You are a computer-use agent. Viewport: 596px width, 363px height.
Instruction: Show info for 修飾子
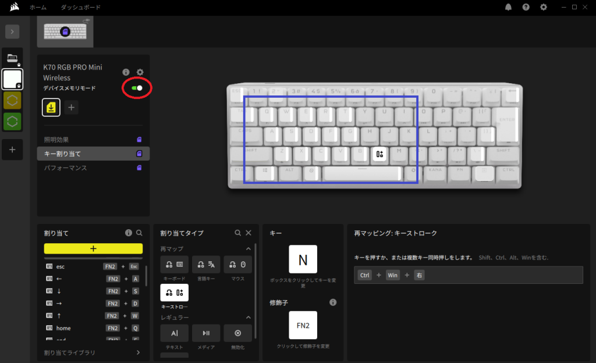(x=333, y=302)
